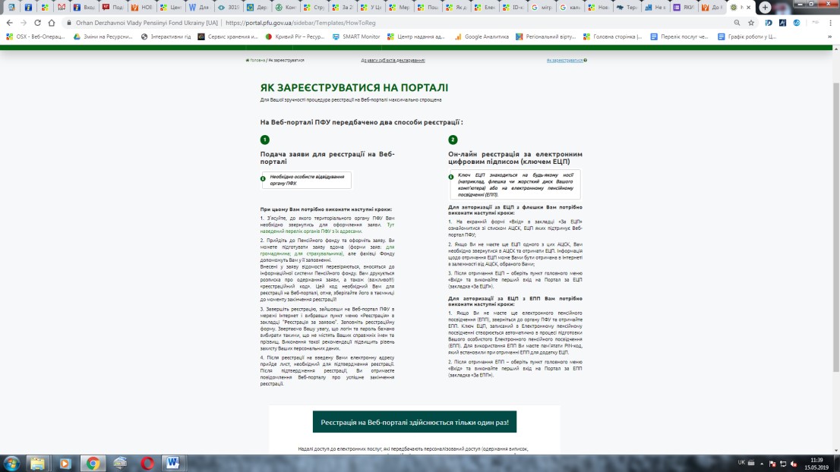Open the browser home page

tap(52, 23)
